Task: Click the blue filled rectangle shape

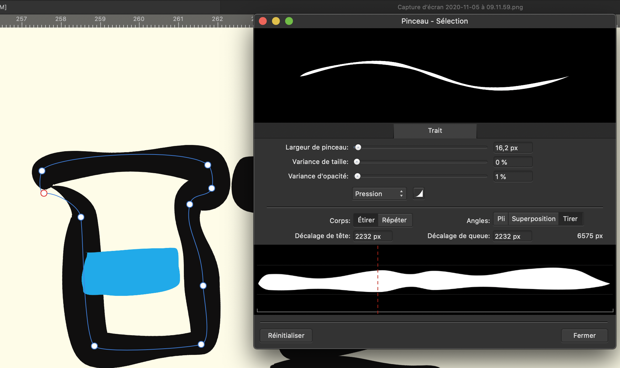Action: [131, 272]
